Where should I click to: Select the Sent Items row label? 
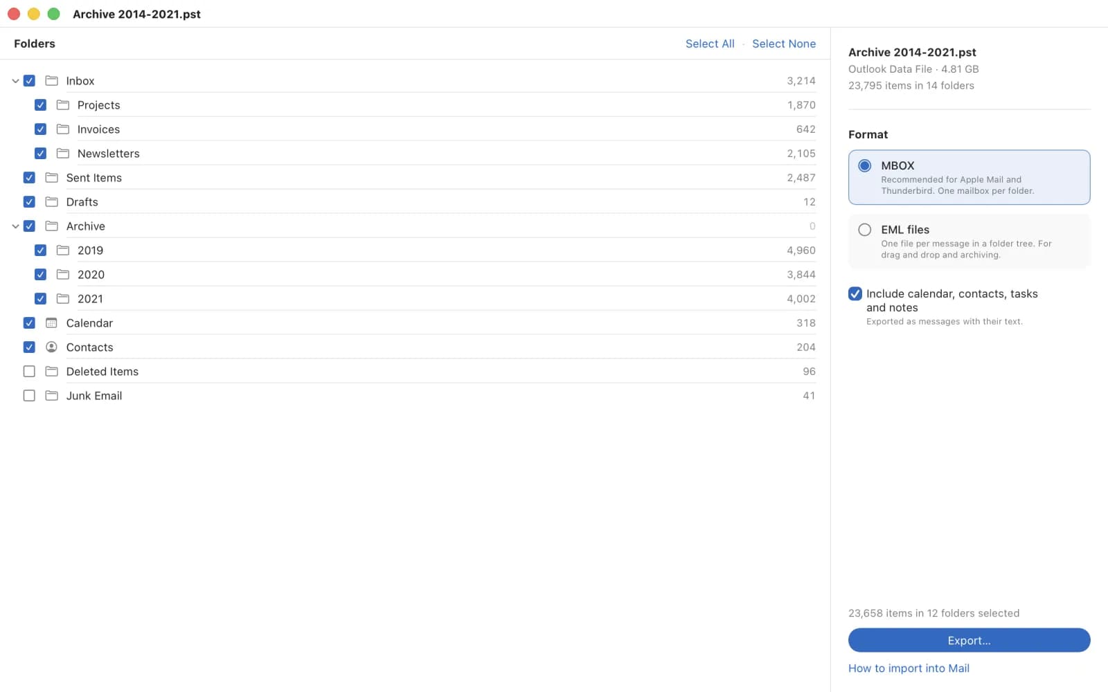[94, 178]
